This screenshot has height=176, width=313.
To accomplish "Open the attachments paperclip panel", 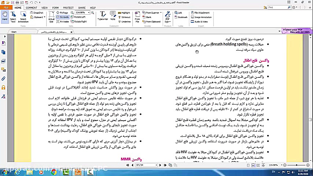I will (x=3, y=79).
